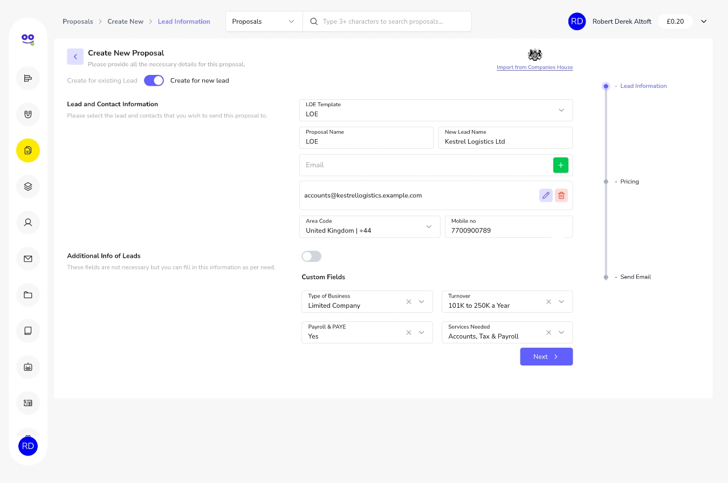Screen dimensions: 728x483
Task: Click the Companies House crest icon
Action: 535,54
